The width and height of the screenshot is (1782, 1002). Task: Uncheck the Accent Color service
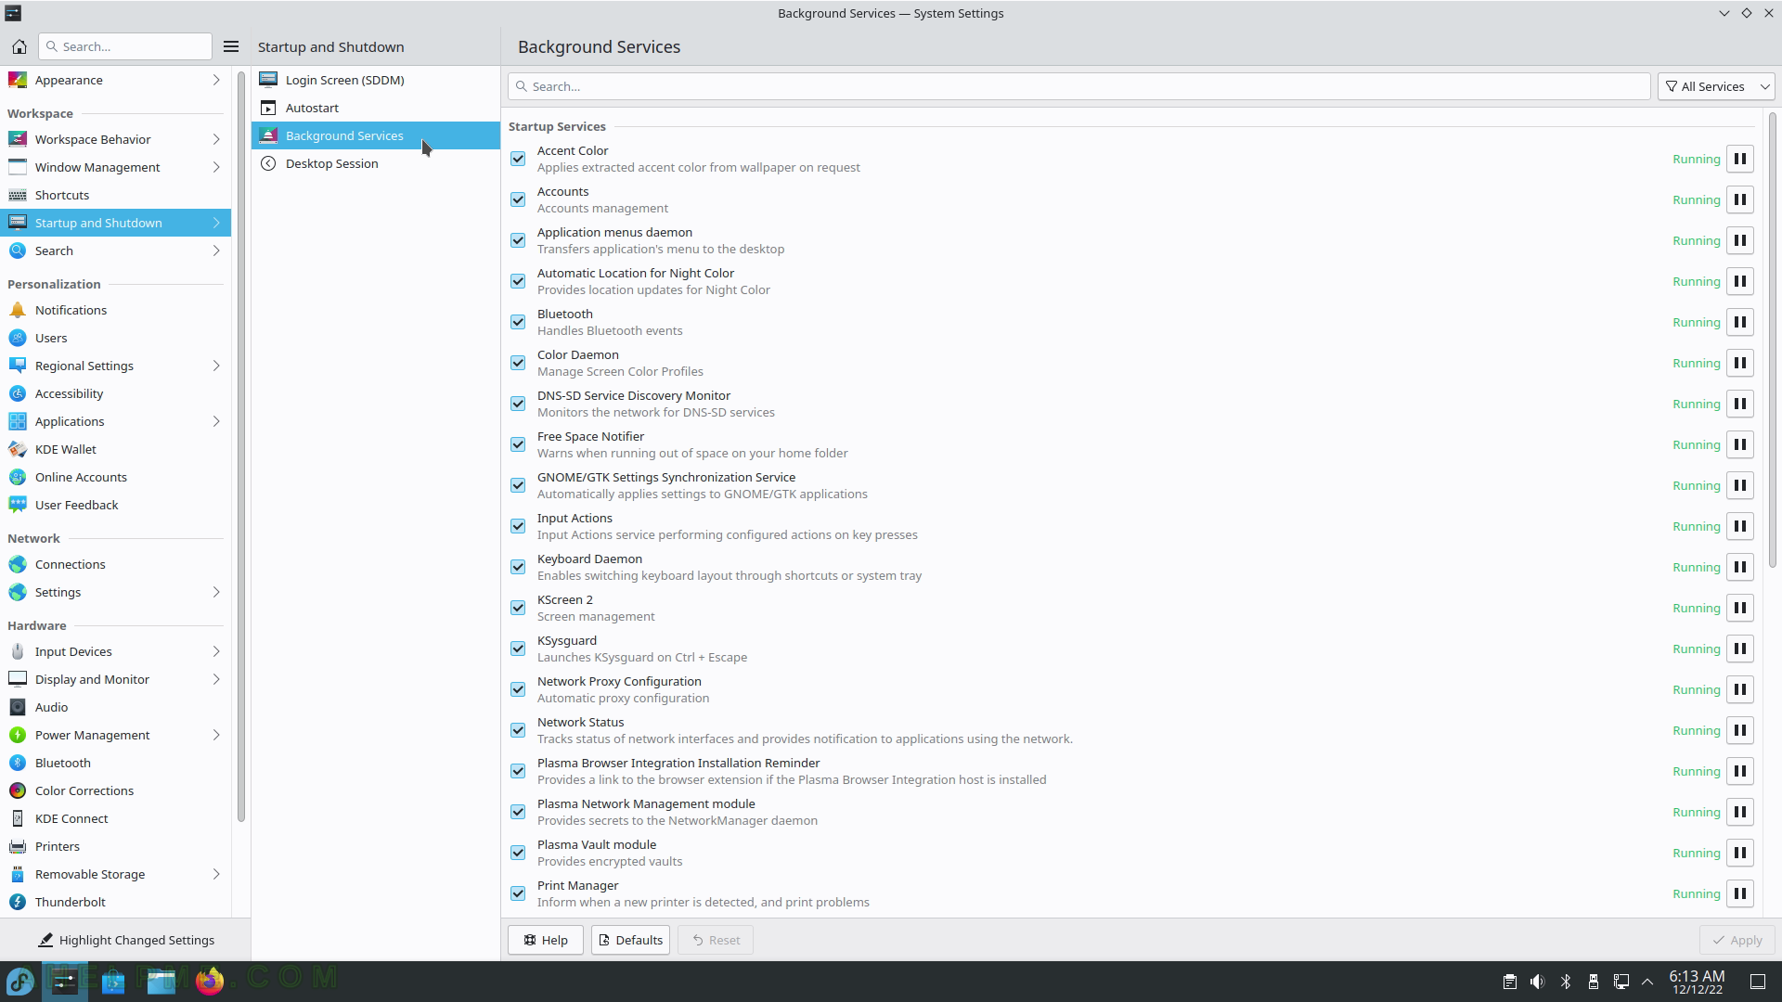(518, 159)
